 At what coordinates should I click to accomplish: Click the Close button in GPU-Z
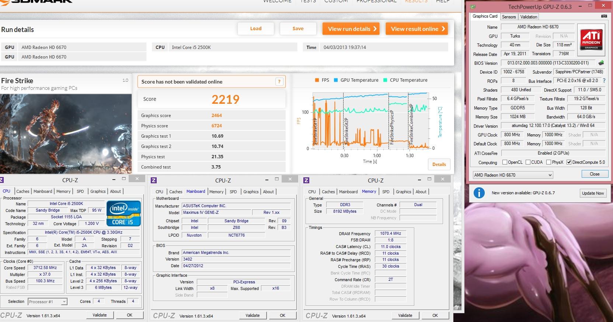coord(594,174)
